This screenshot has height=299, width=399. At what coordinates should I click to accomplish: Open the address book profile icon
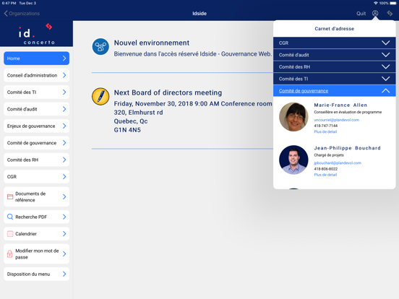[375, 13]
